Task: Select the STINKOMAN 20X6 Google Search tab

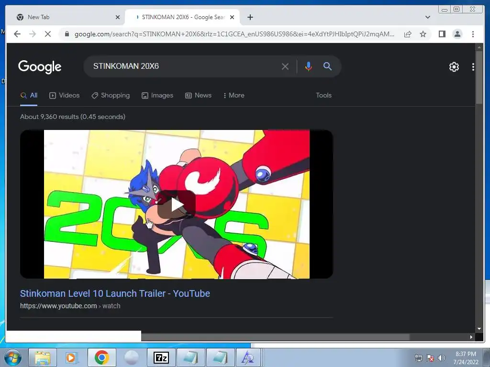Action: coord(182,17)
